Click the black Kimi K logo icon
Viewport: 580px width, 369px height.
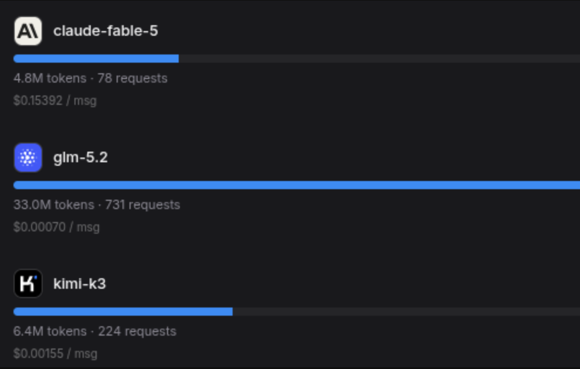28,283
